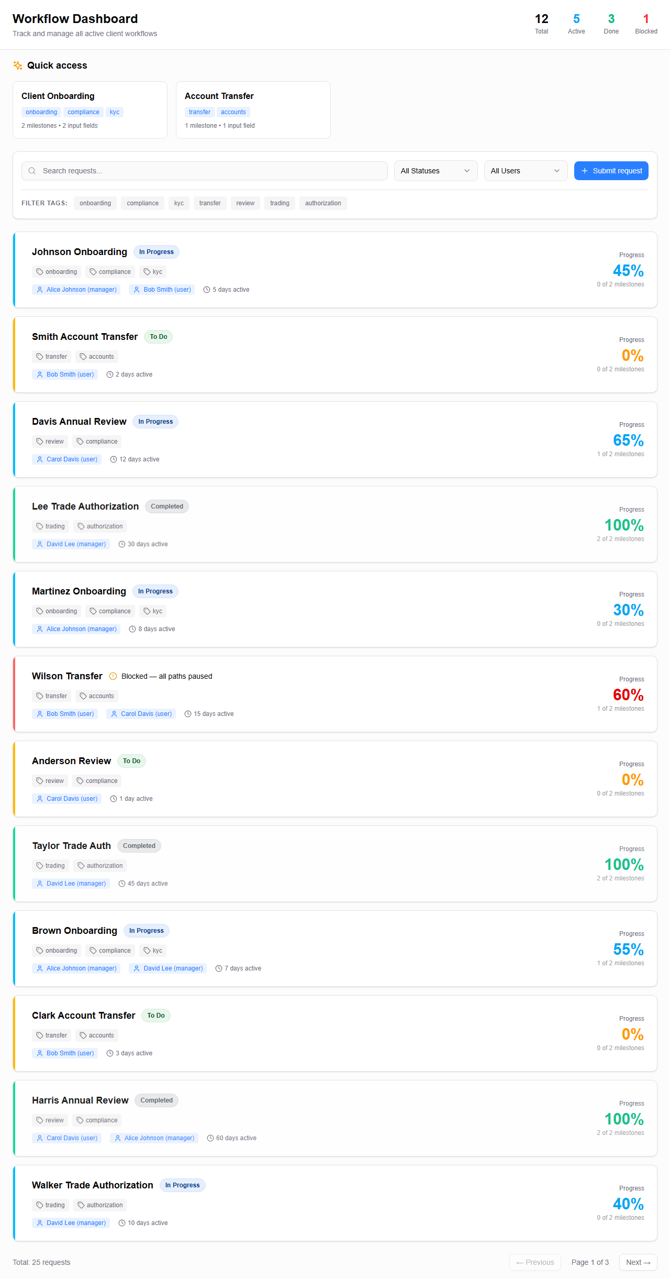Open the All Statuses dropdown

[435, 170]
